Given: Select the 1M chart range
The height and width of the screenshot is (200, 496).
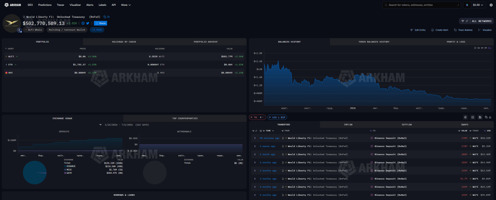Looking at the screenshot, I should tap(482, 48).
